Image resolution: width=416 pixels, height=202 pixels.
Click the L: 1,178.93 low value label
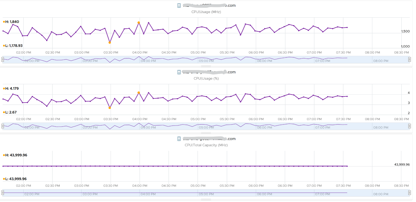[13, 46]
